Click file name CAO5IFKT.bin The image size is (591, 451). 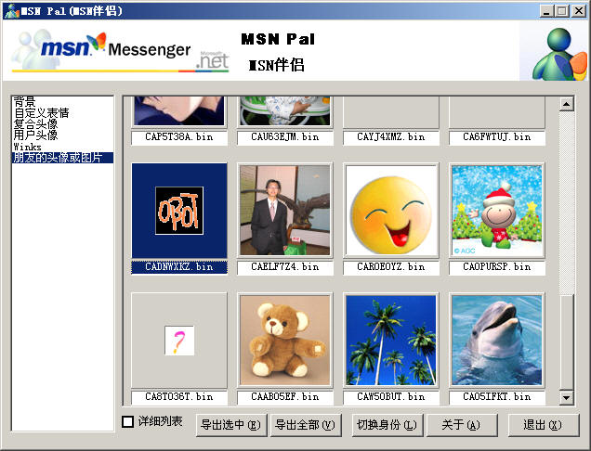click(x=497, y=397)
